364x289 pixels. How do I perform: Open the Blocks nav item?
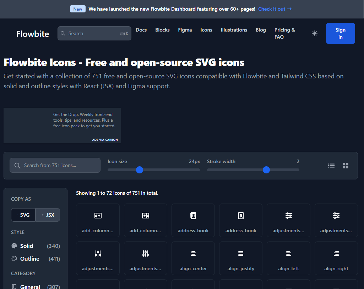[163, 30]
